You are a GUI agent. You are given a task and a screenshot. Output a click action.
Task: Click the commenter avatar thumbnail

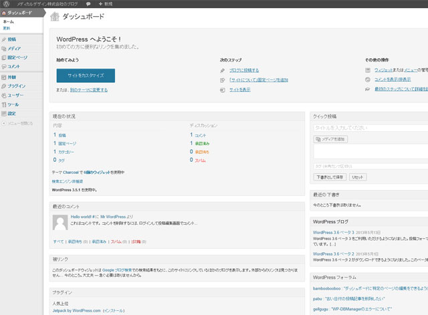tap(60, 223)
